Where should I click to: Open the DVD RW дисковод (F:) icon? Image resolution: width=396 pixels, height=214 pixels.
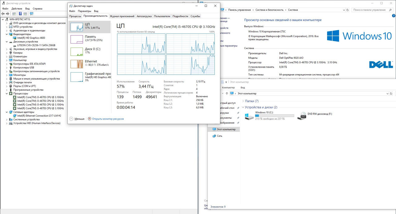tap(302, 116)
